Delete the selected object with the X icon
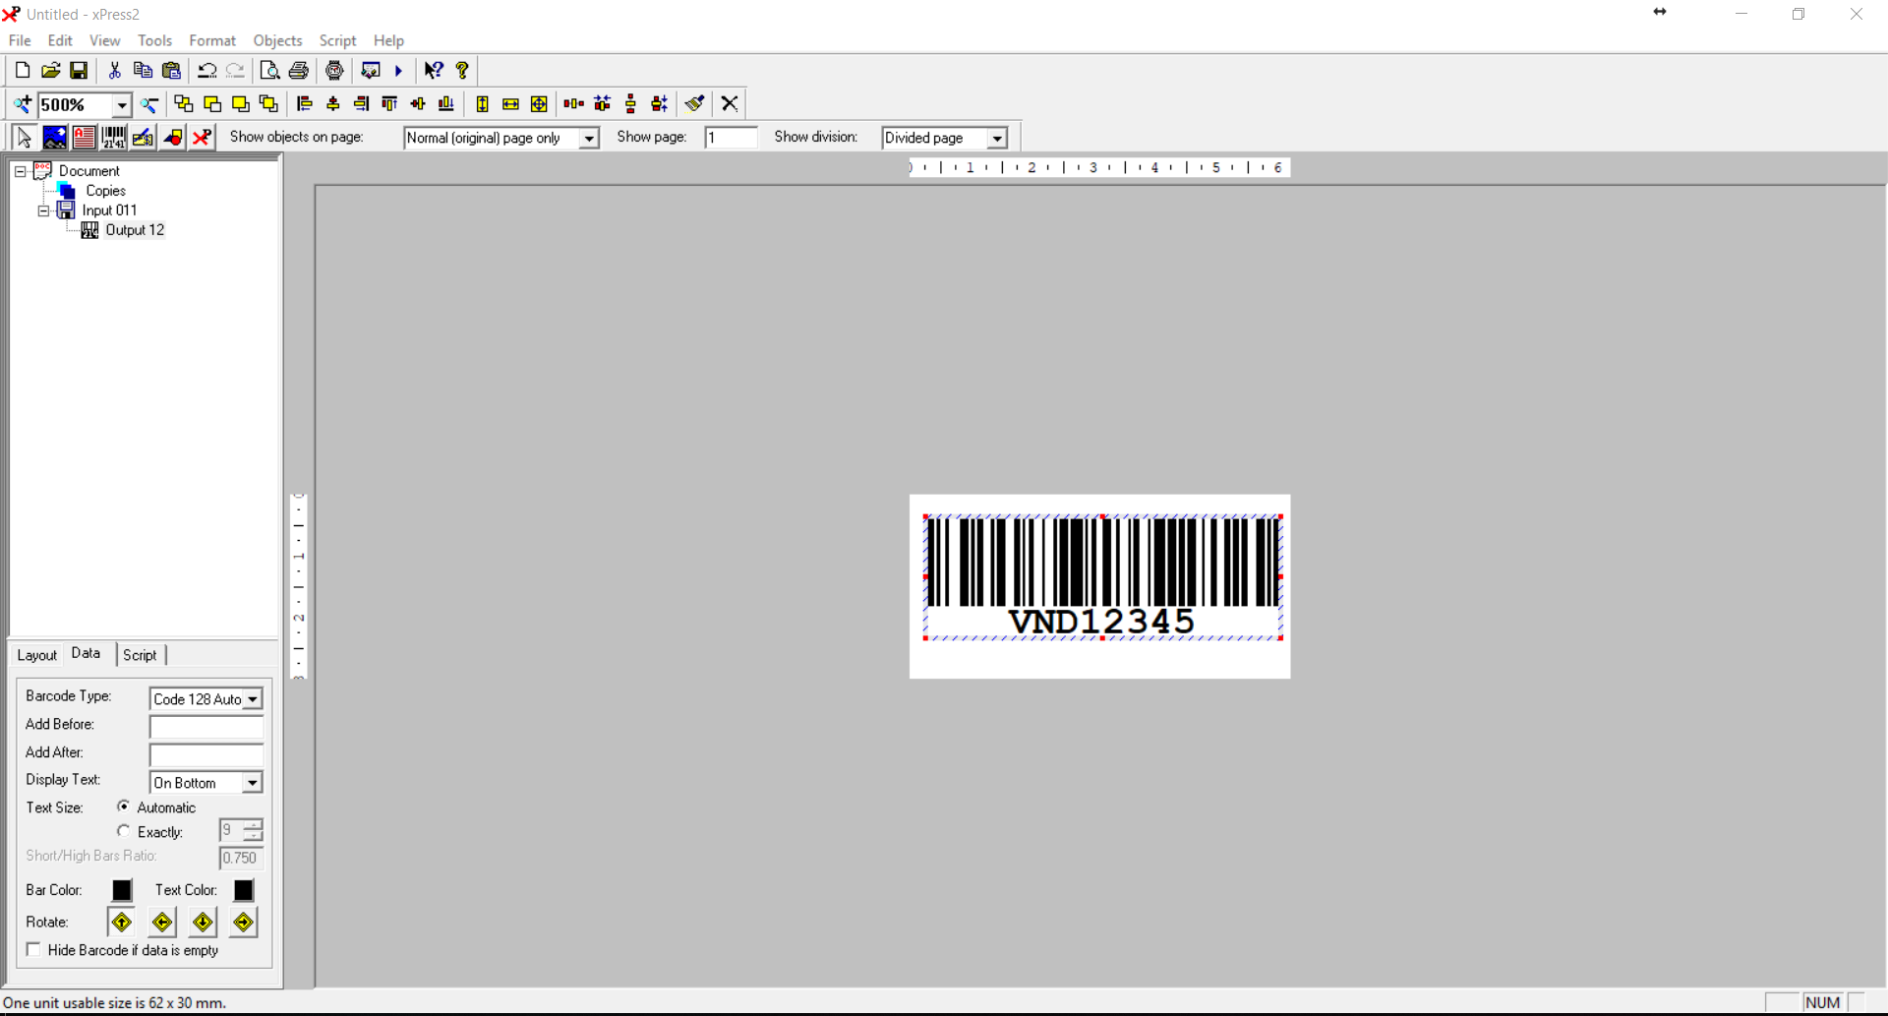 click(730, 104)
